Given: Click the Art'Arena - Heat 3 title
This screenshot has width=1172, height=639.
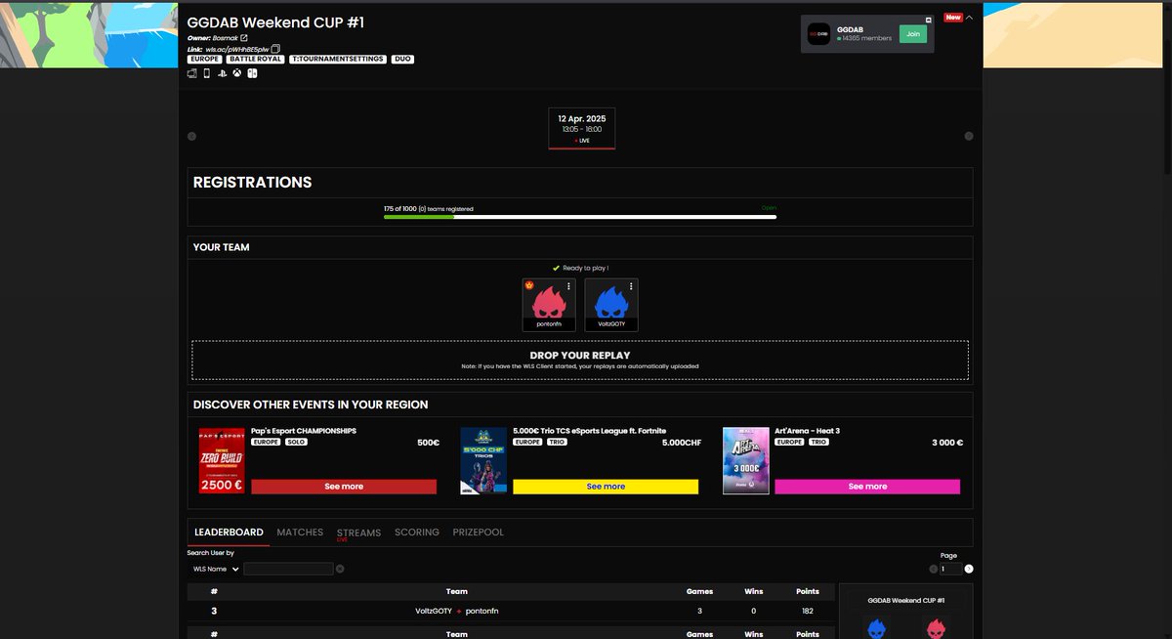Looking at the screenshot, I should coord(807,431).
